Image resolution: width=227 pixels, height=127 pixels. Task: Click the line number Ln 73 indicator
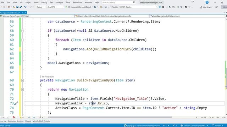tap(204, 117)
